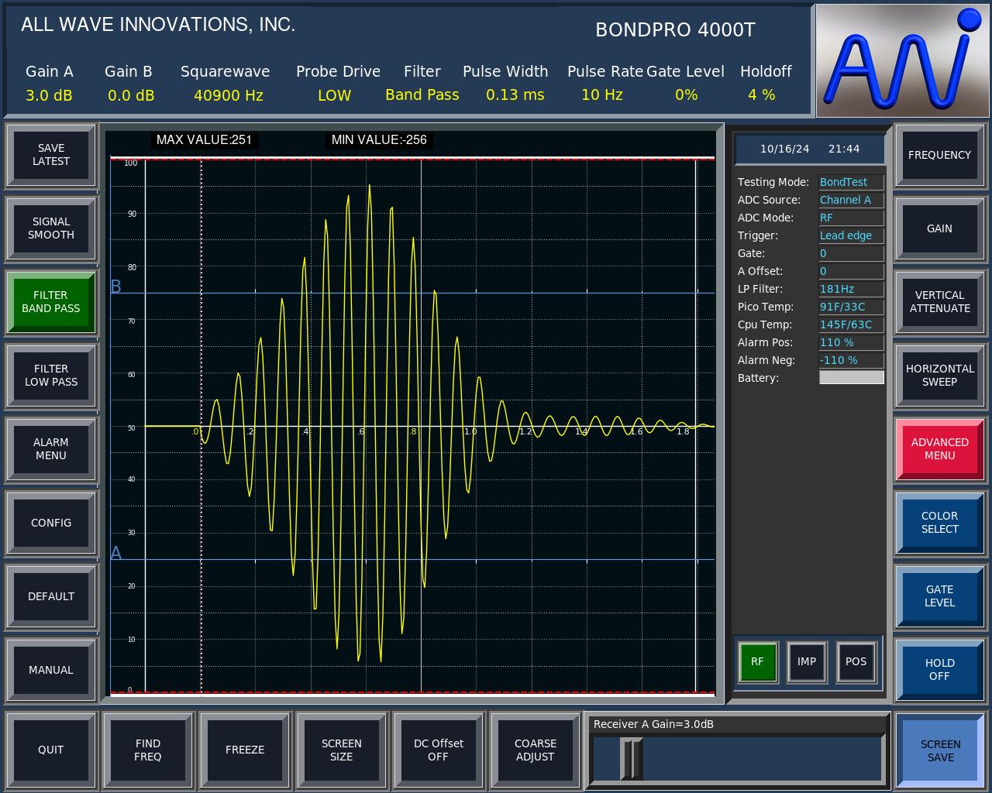Click the AWI logo image
Image resolution: width=992 pixels, height=793 pixels.
(903, 60)
